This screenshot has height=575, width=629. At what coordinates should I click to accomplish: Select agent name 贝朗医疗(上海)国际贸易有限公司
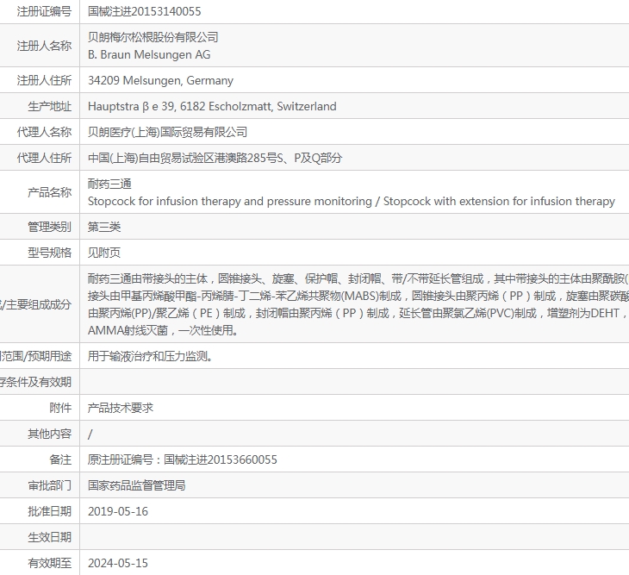point(167,132)
